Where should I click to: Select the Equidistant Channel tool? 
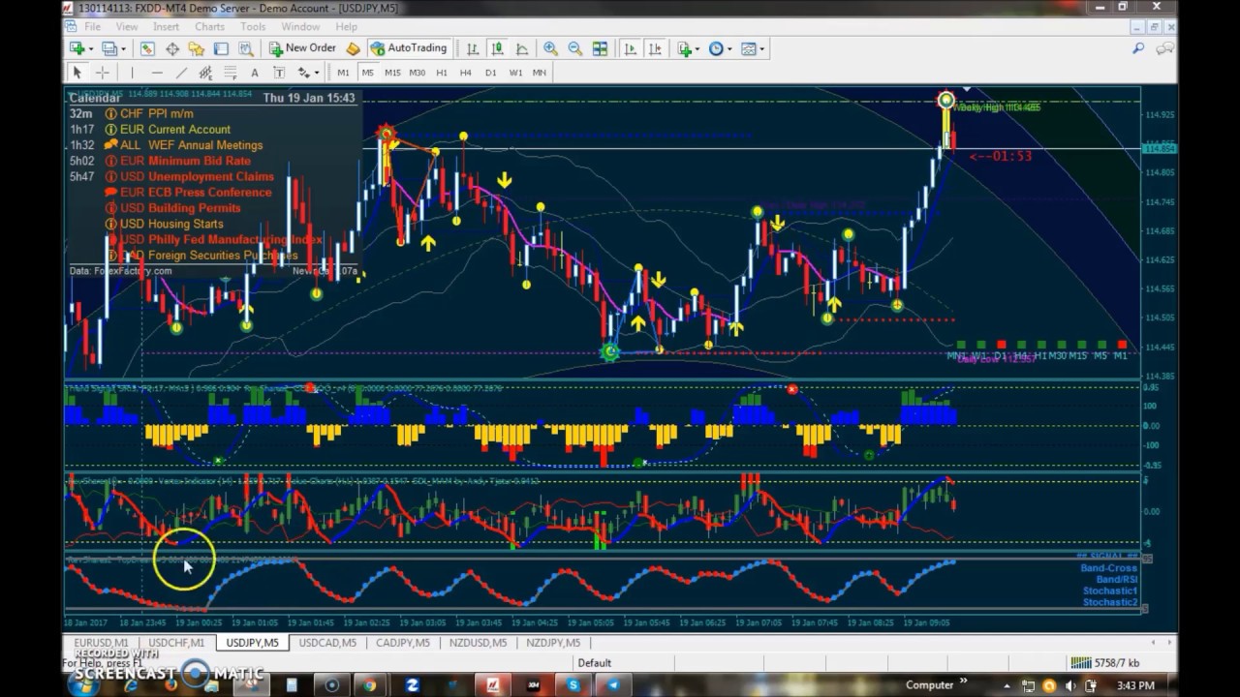click(x=205, y=73)
